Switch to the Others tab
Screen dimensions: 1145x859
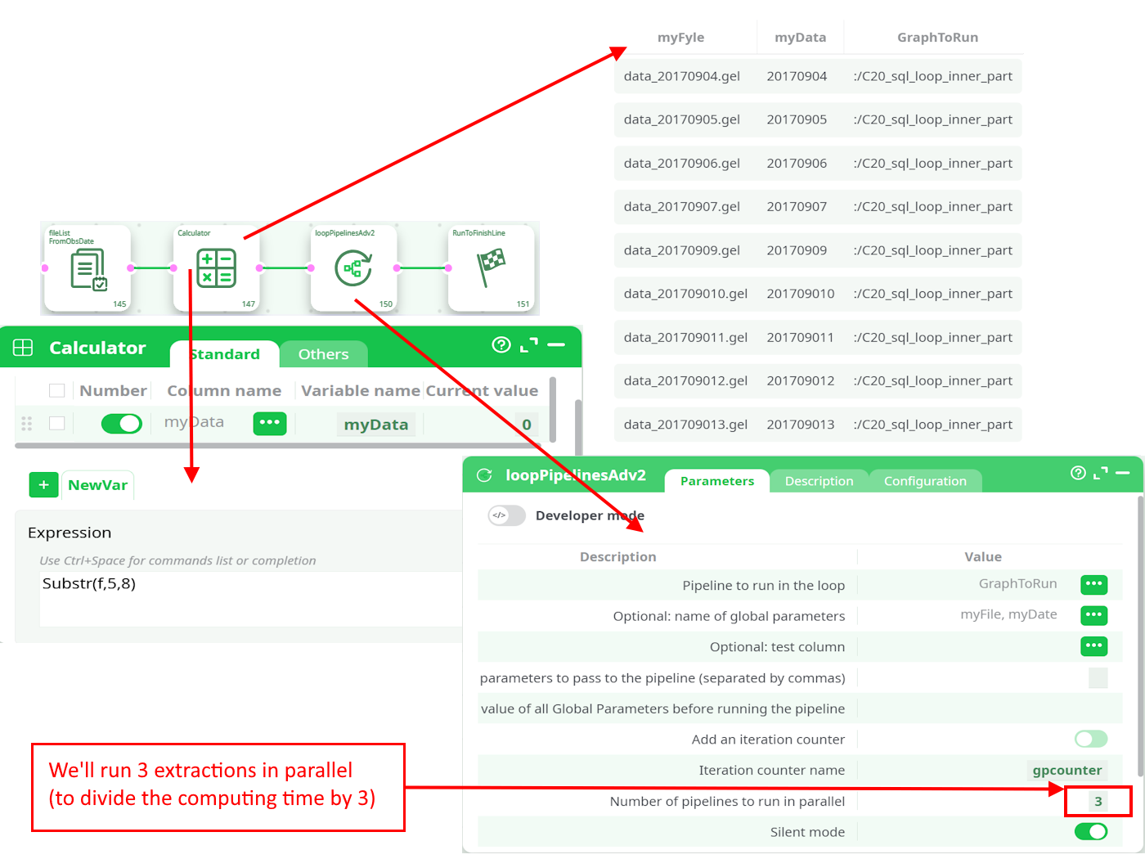(323, 354)
